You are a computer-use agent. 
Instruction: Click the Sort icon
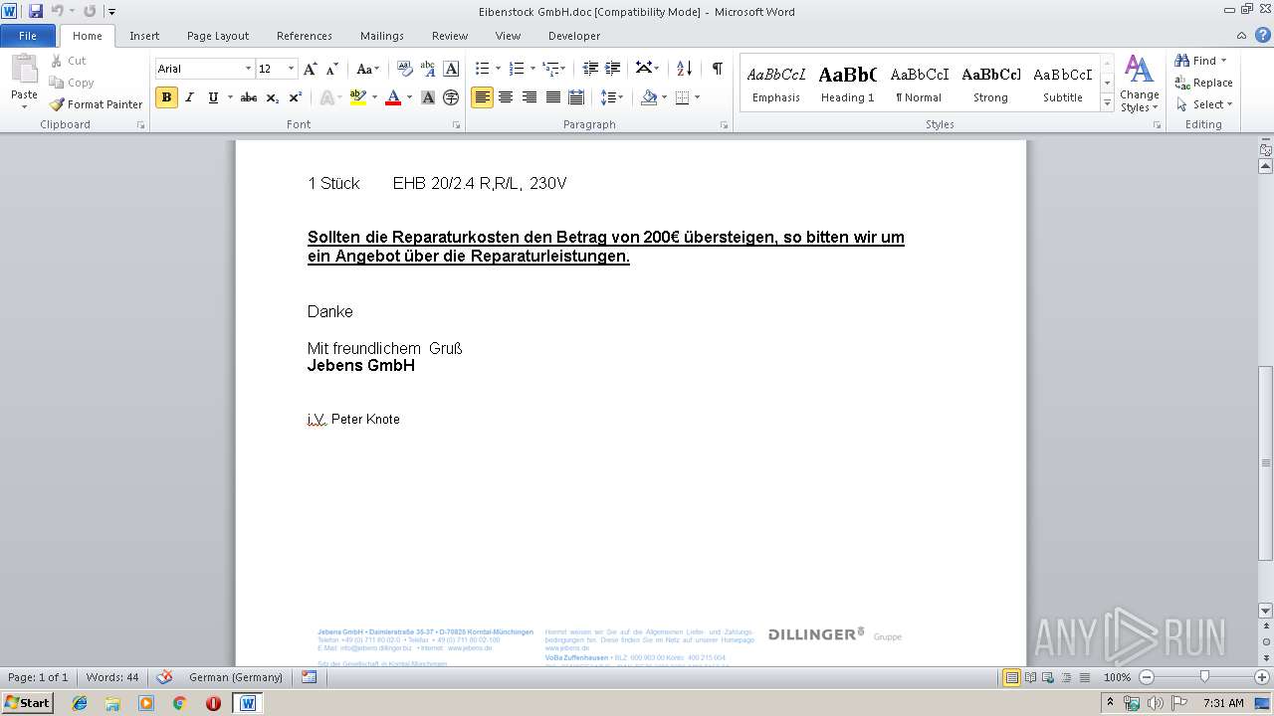pyautogui.click(x=684, y=69)
